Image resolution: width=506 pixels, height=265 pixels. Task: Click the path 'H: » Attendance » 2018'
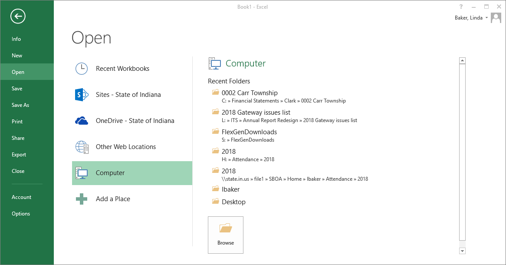coord(248,159)
